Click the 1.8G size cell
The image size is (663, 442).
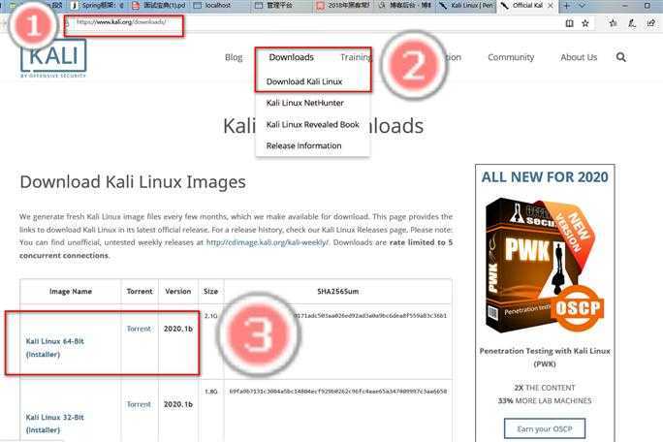pos(210,392)
